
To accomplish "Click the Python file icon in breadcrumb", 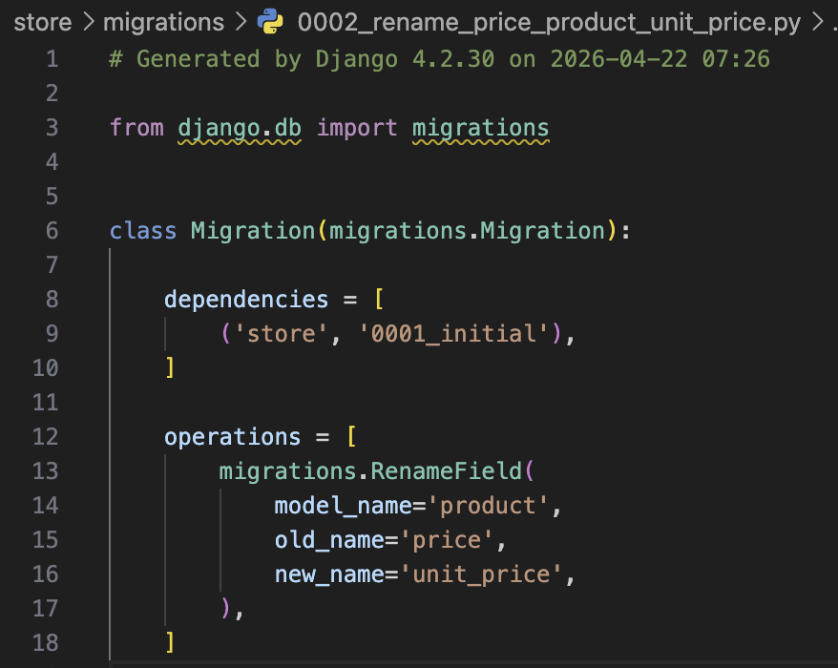I will [270, 22].
